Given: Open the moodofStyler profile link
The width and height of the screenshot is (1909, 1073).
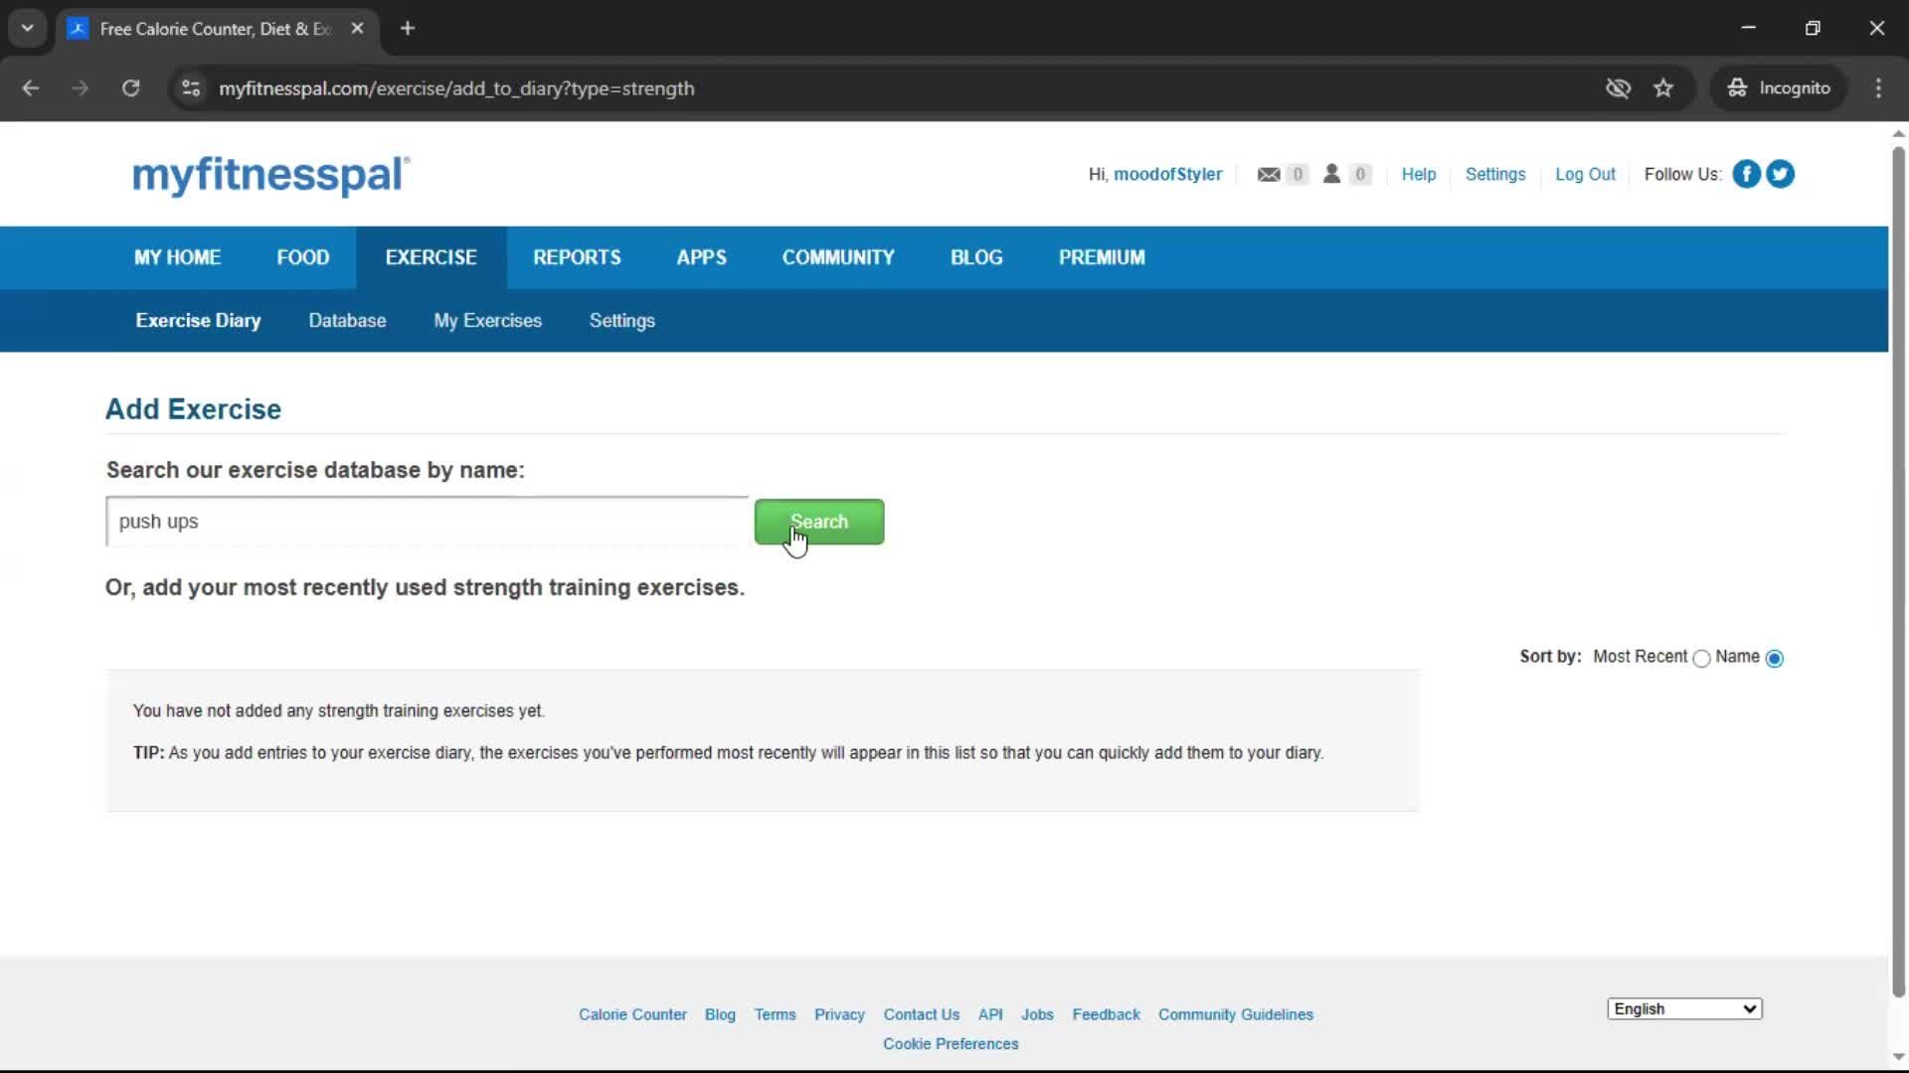Looking at the screenshot, I should 1167,175.
